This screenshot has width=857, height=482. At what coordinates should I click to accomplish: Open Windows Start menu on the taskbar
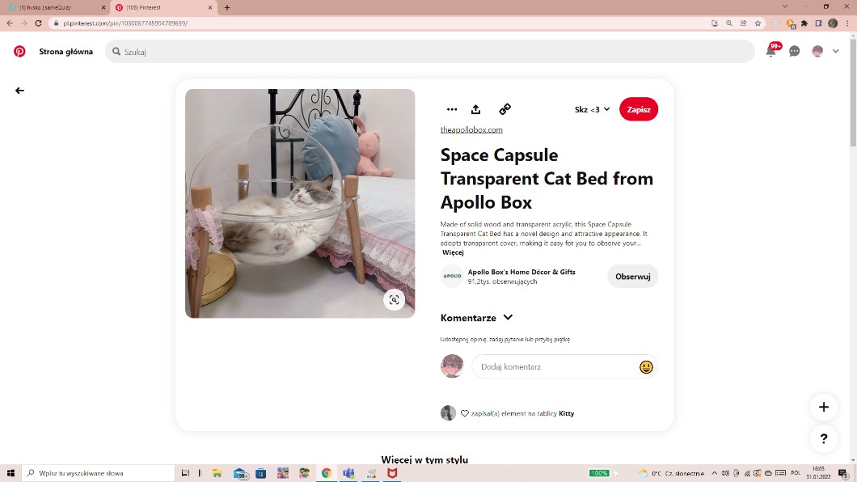tap(11, 473)
